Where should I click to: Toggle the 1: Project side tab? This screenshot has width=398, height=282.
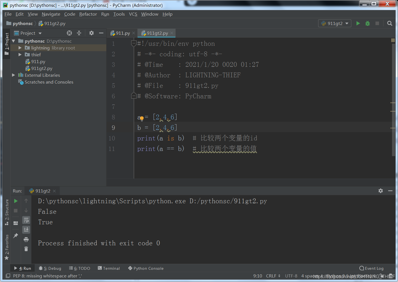click(x=7, y=44)
